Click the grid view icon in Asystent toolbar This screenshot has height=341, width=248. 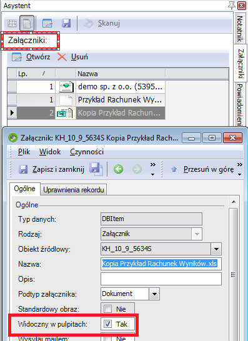[x=12, y=23]
